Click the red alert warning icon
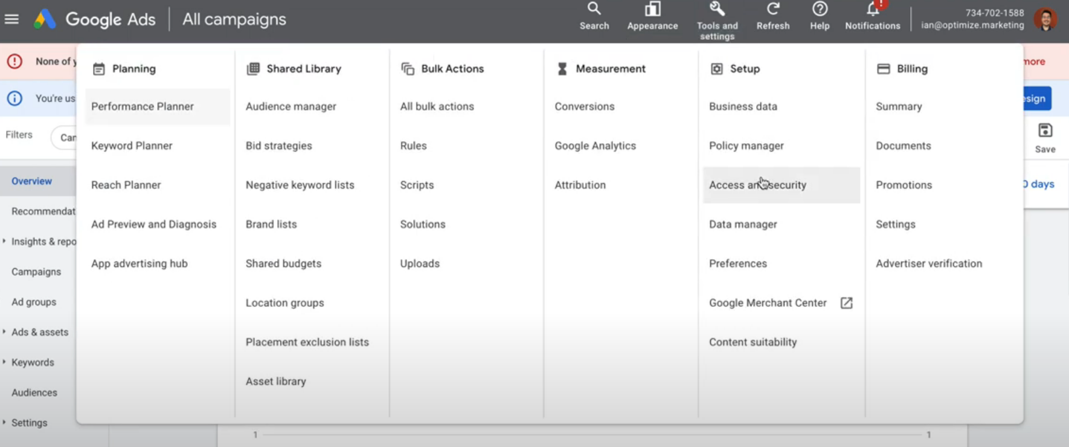 point(14,61)
